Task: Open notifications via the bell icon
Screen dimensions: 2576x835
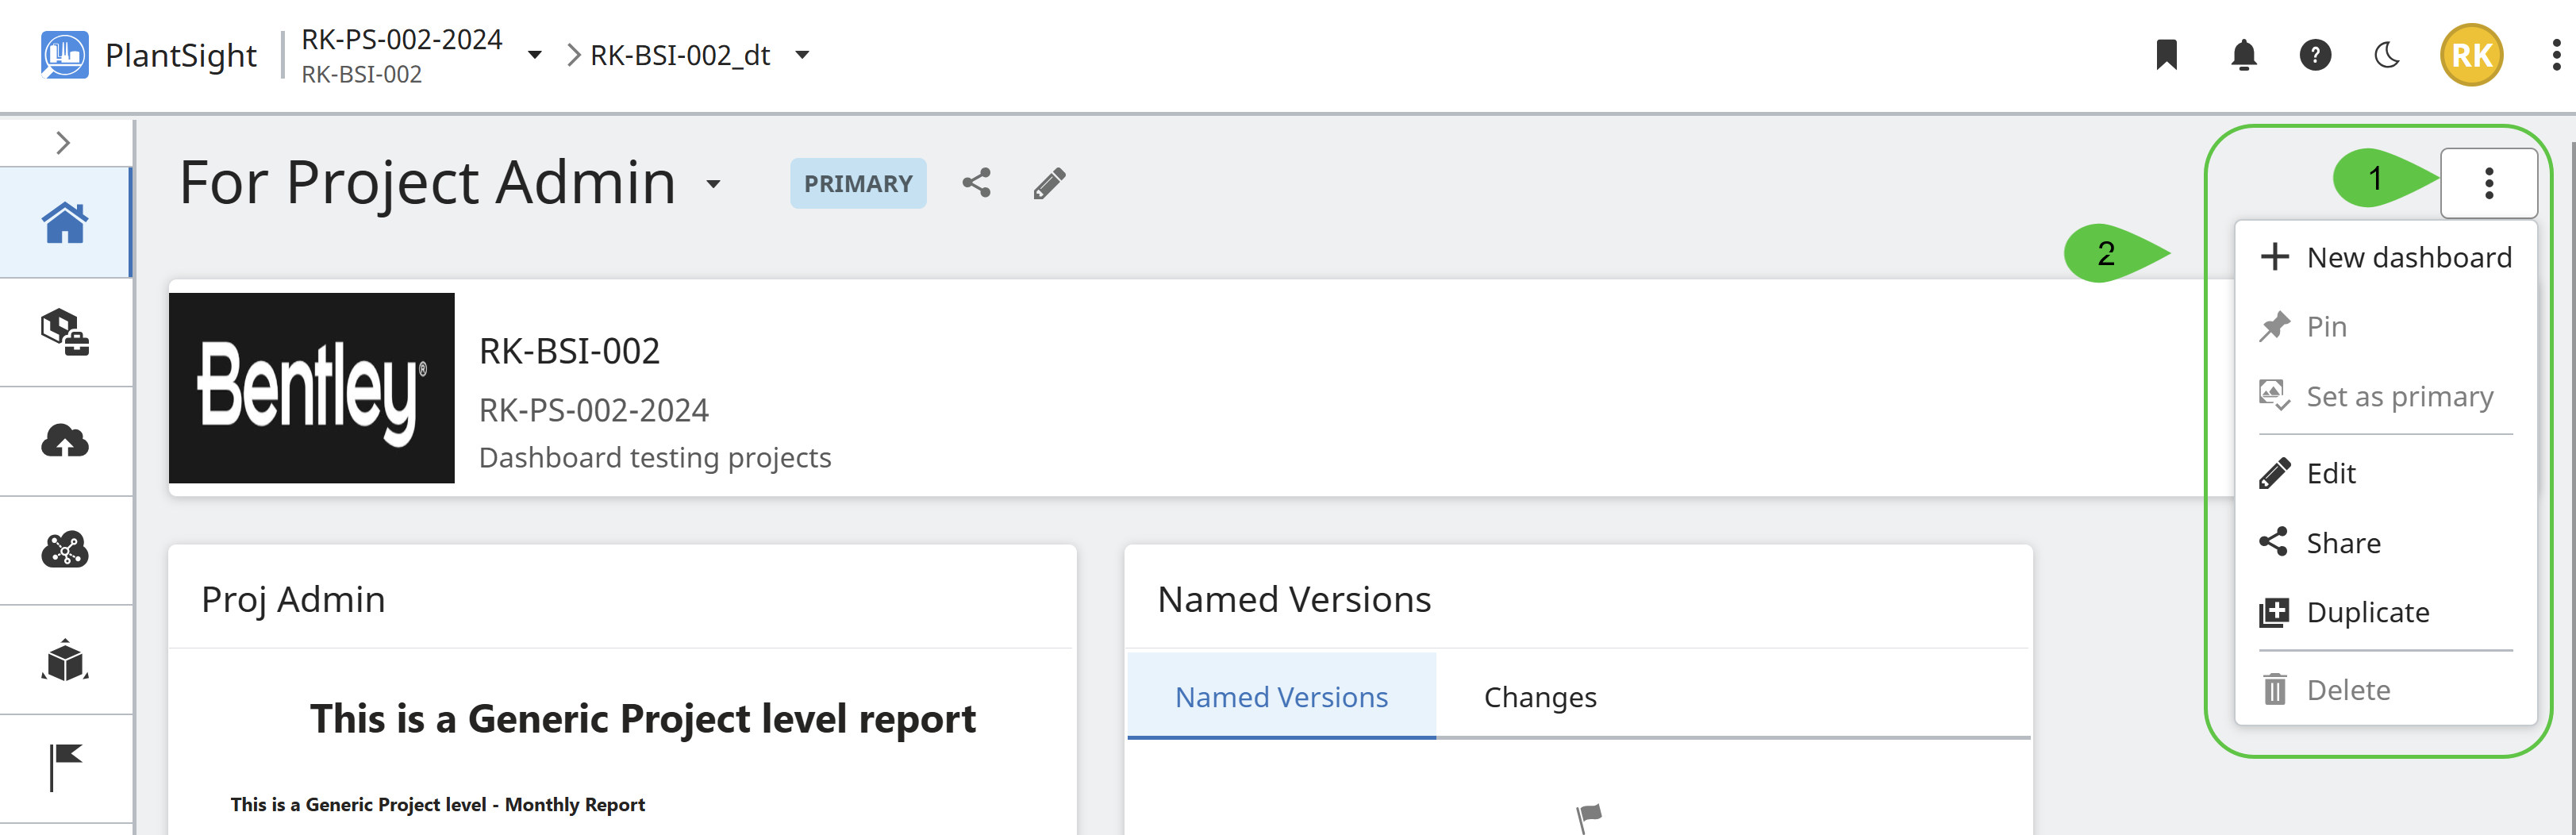Action: pos(2241,55)
